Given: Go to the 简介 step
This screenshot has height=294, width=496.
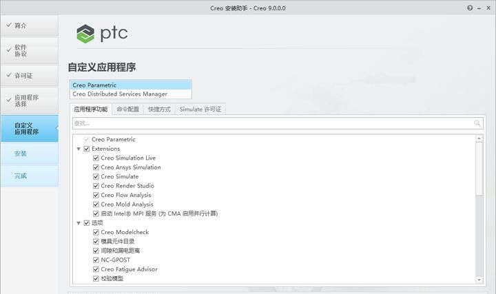Looking at the screenshot, I should (x=30, y=25).
